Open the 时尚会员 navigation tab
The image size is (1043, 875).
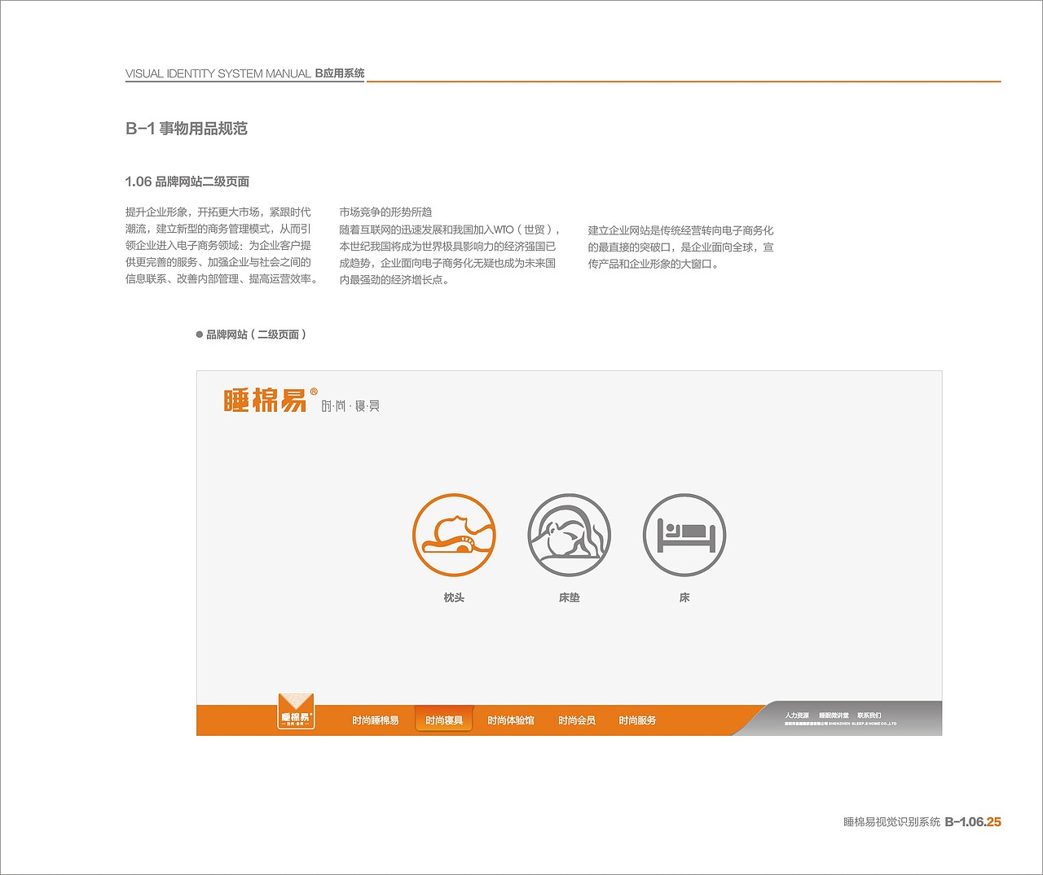coord(575,720)
